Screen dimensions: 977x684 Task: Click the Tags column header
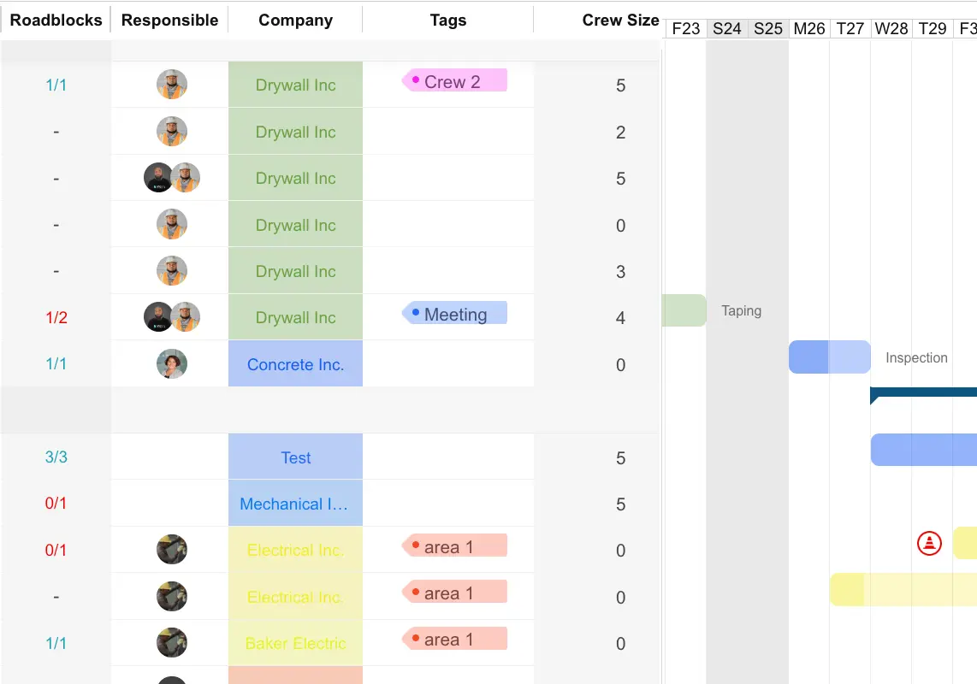(447, 20)
